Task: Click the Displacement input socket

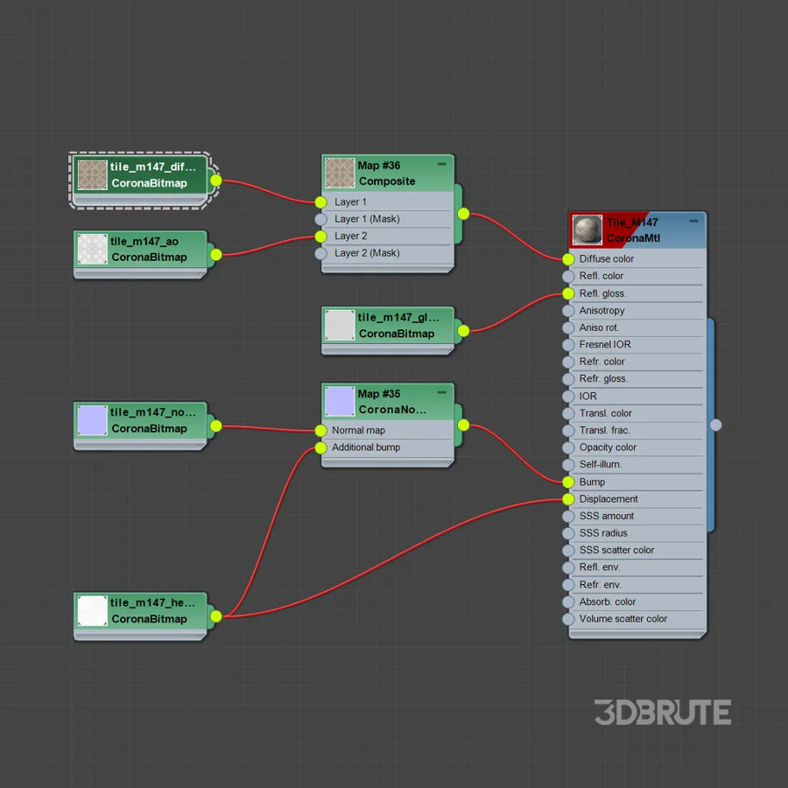Action: [568, 499]
